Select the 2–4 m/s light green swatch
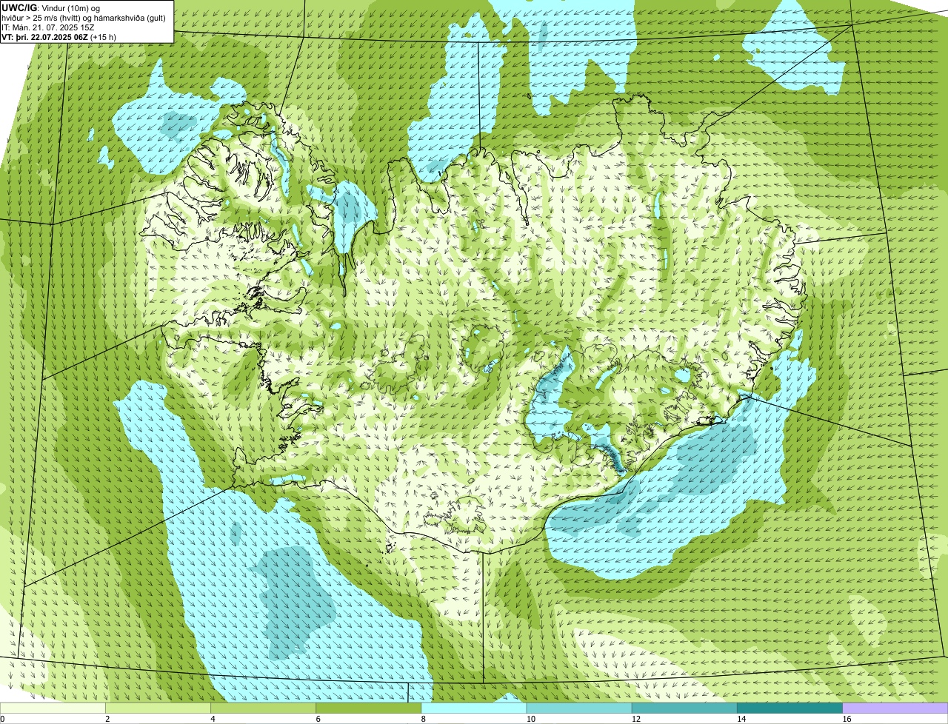The height and width of the screenshot is (724, 948). [x=158, y=708]
